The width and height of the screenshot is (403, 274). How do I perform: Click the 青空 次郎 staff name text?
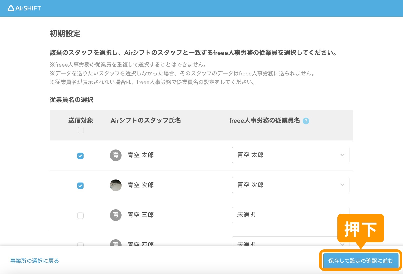[141, 185]
